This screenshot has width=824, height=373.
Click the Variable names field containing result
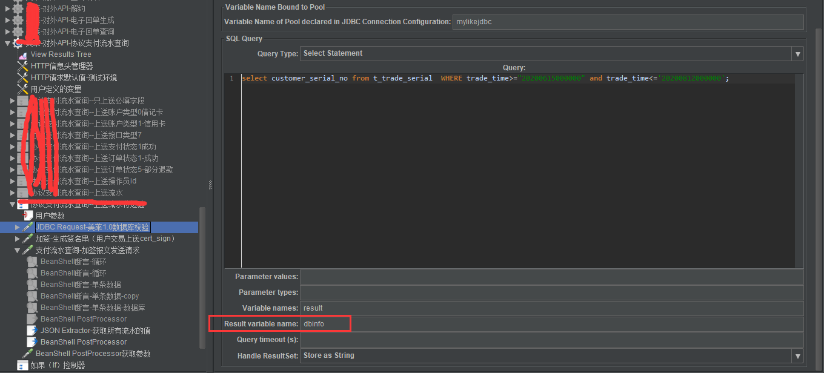click(x=551, y=308)
